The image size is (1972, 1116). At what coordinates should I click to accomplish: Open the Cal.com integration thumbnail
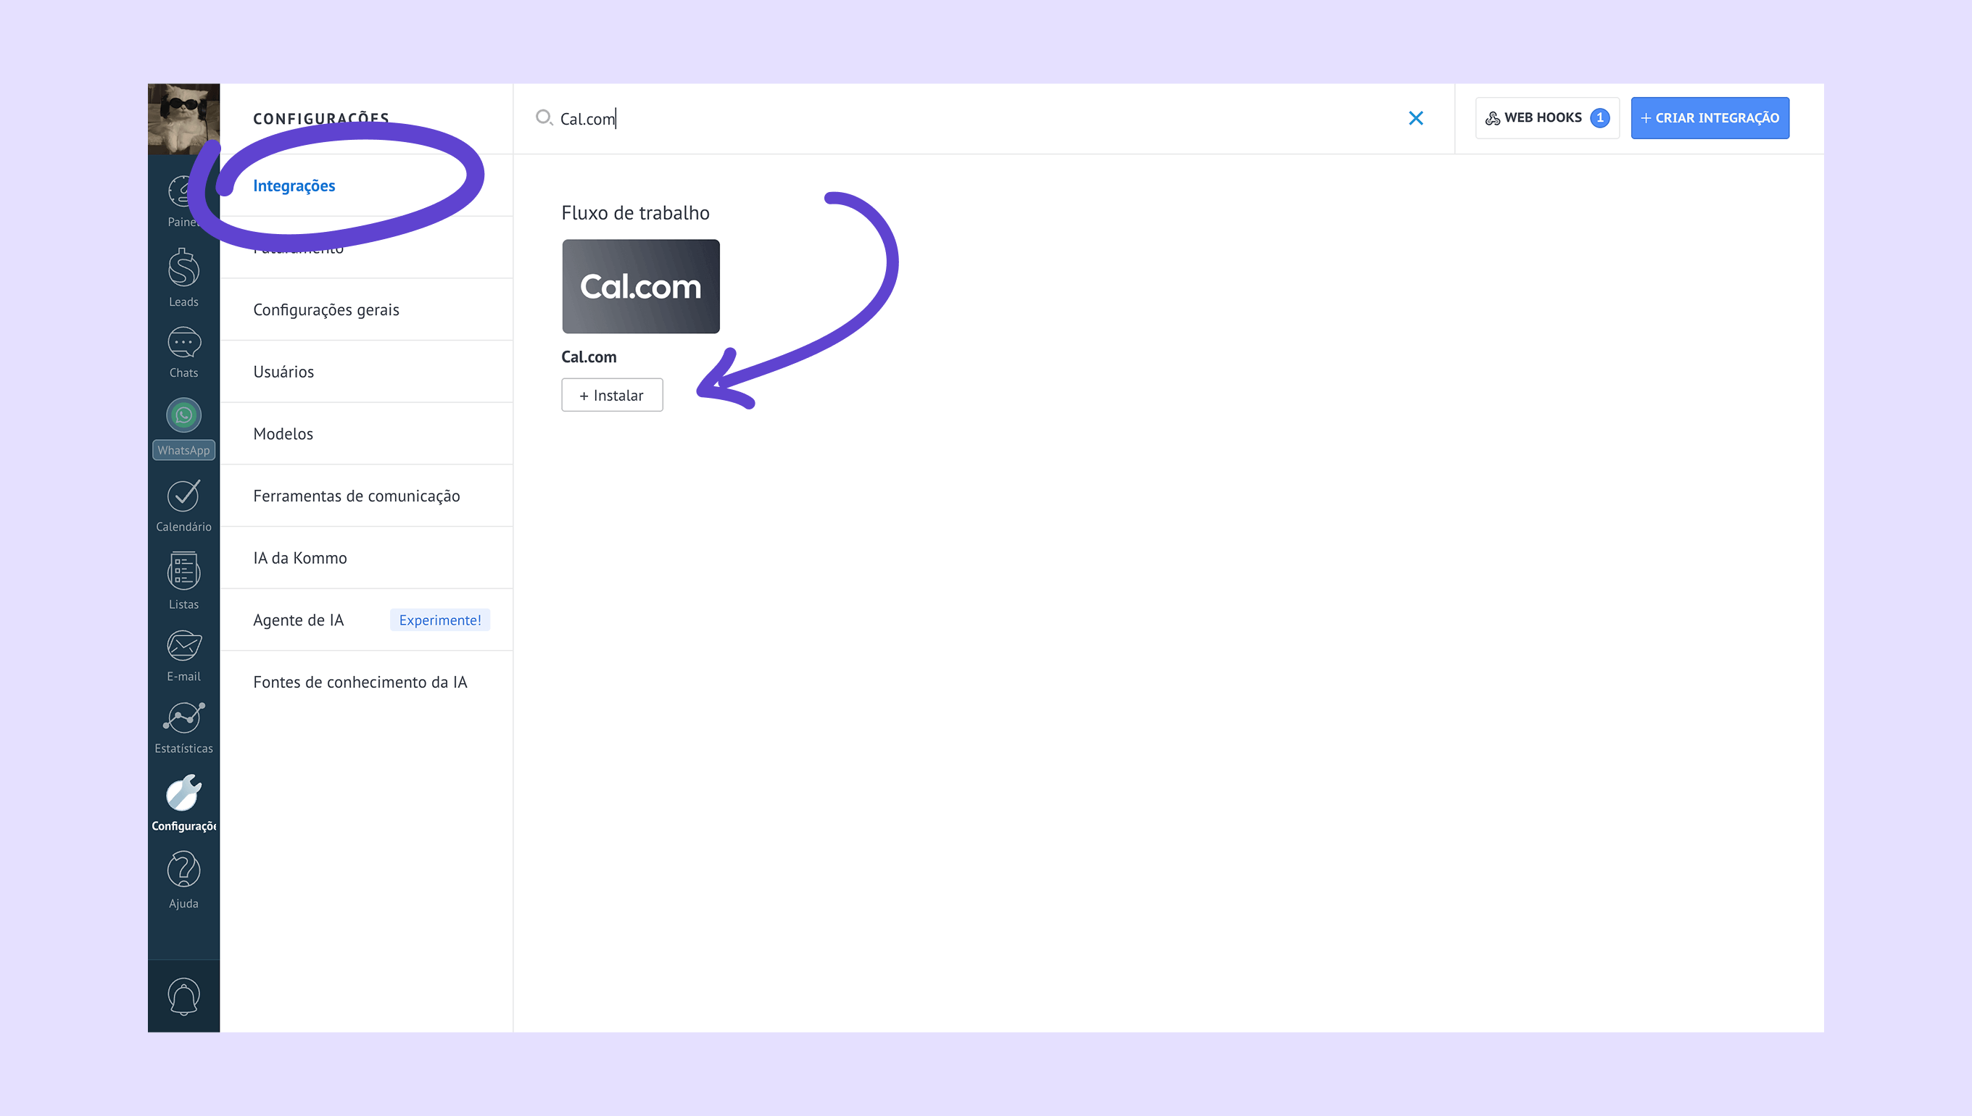pos(640,287)
